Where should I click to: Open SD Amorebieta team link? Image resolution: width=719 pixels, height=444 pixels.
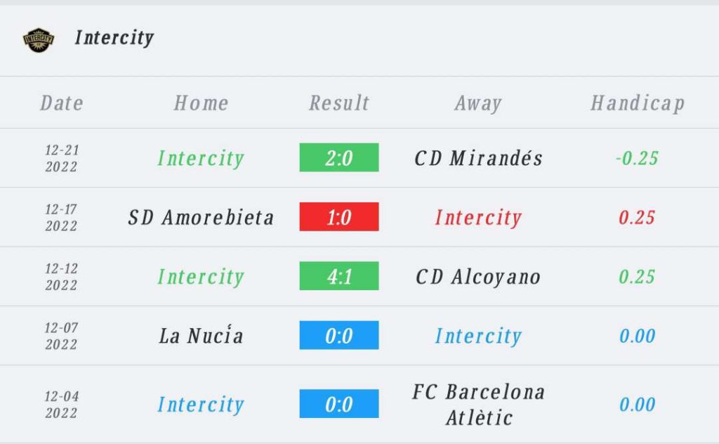(201, 217)
